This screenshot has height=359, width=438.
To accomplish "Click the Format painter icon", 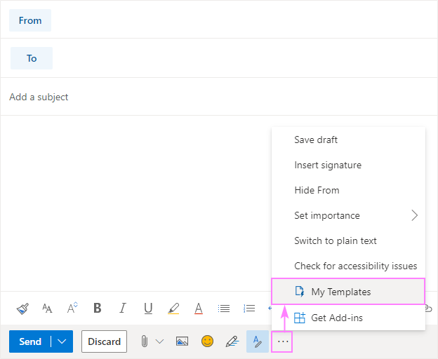I will click(22, 308).
